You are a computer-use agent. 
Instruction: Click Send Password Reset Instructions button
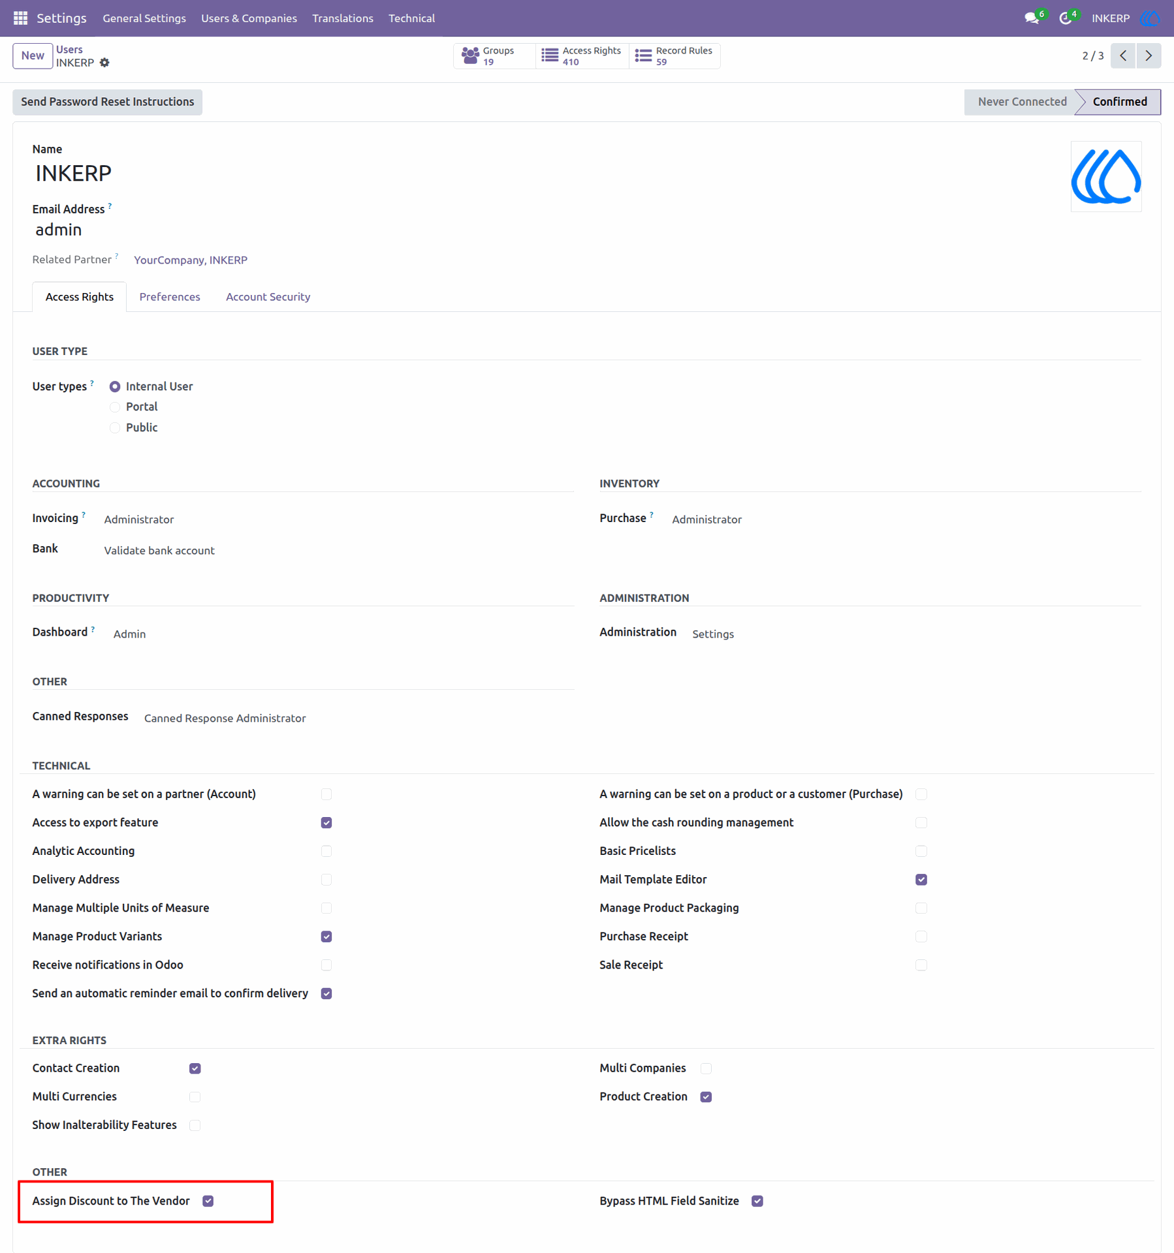[x=107, y=102]
